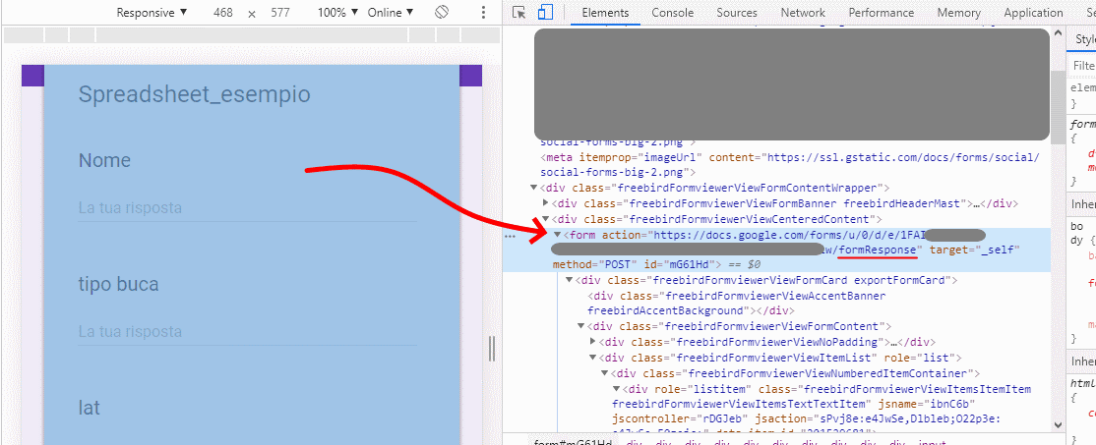
Task: Click the viewport height field 577
Action: click(x=281, y=13)
